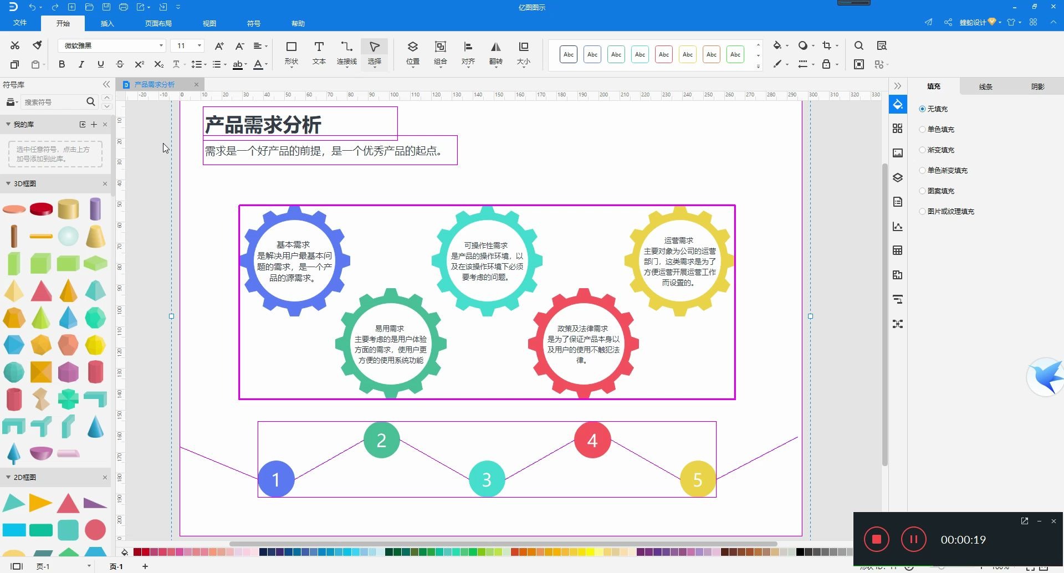
Task: Open the 连接线 connector tool
Action: (347, 54)
